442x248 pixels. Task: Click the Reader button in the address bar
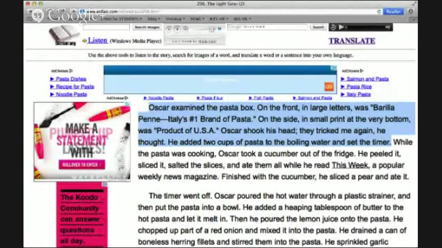[393, 11]
